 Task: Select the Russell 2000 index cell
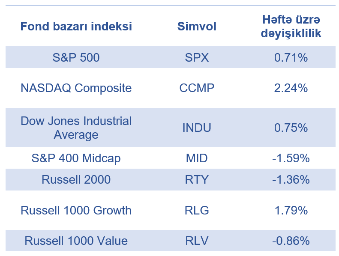[76, 180]
